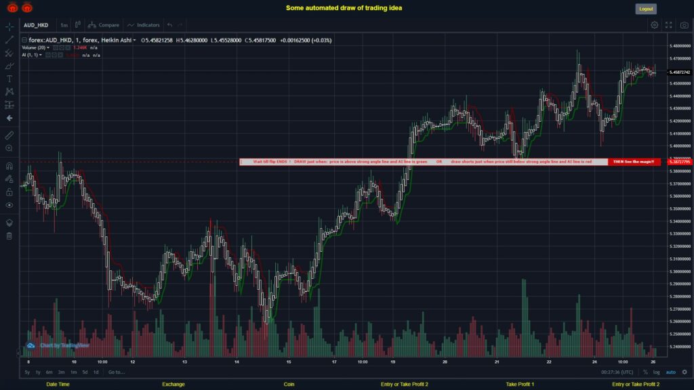Viewport: 694px width, 390px height.
Task: Click the red THEN See the magic!! label
Action: pyautogui.click(x=634, y=162)
